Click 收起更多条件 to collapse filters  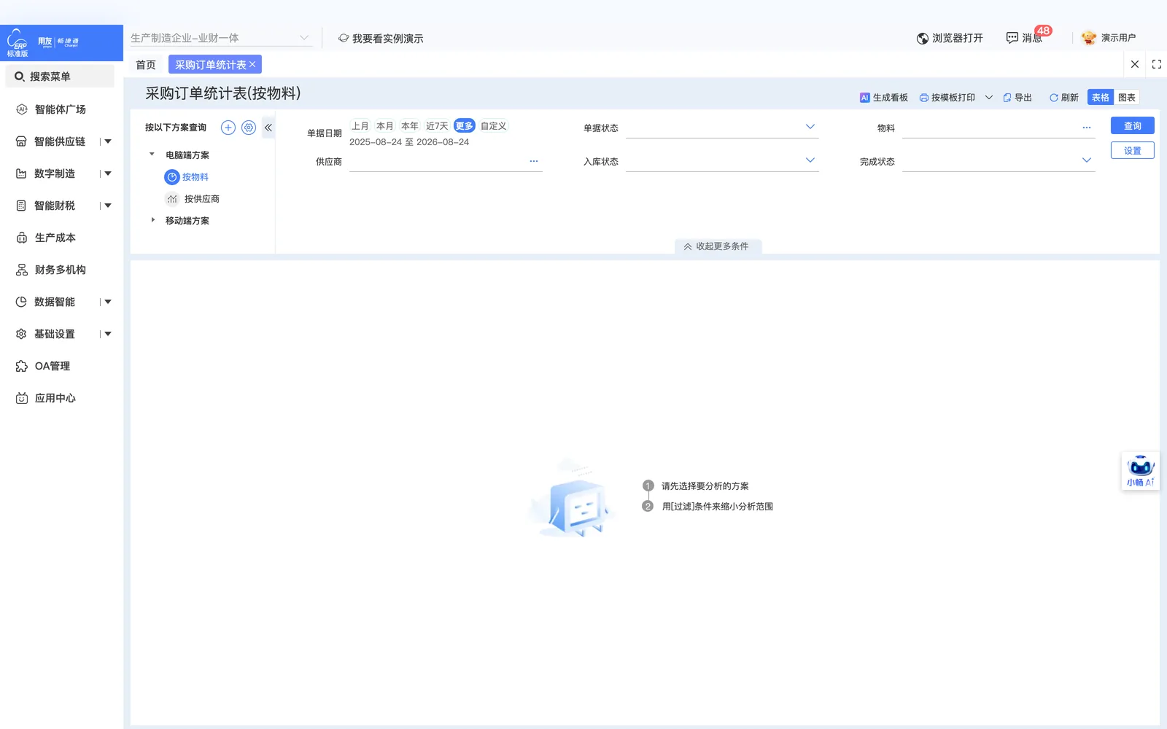click(x=718, y=246)
